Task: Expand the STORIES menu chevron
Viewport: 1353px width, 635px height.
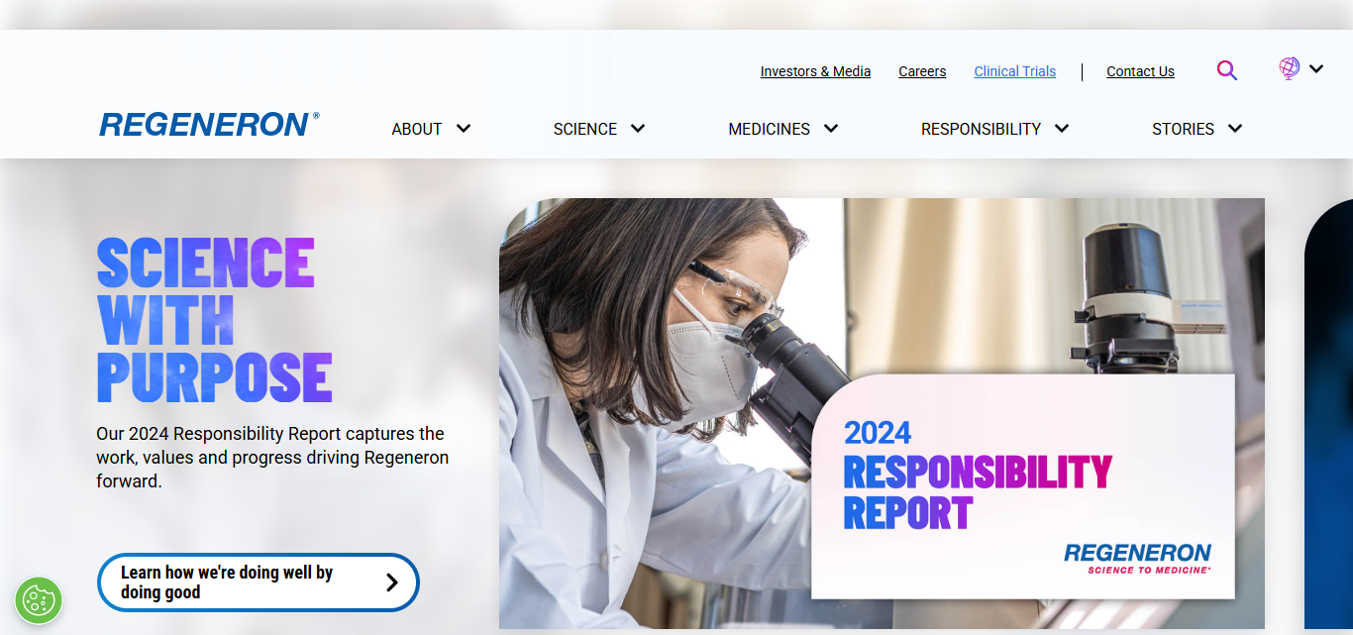Action: [1235, 129]
